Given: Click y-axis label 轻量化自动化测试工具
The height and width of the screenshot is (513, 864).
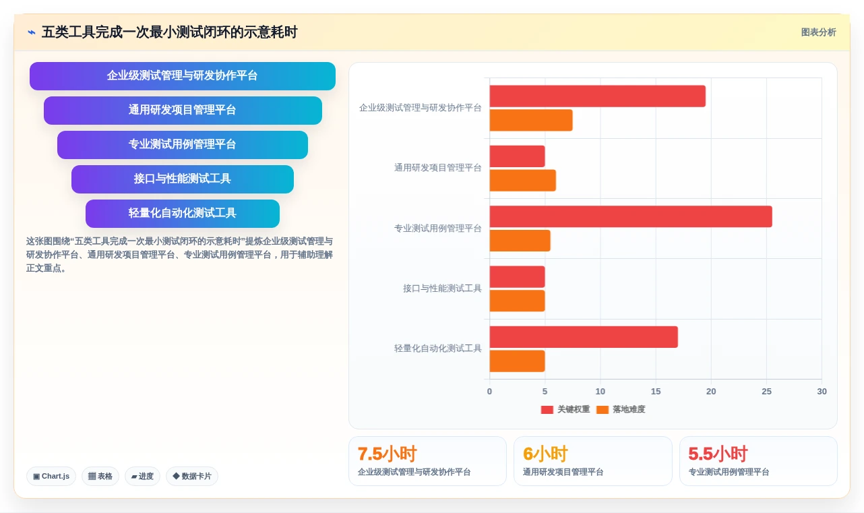Looking at the screenshot, I should (x=438, y=349).
